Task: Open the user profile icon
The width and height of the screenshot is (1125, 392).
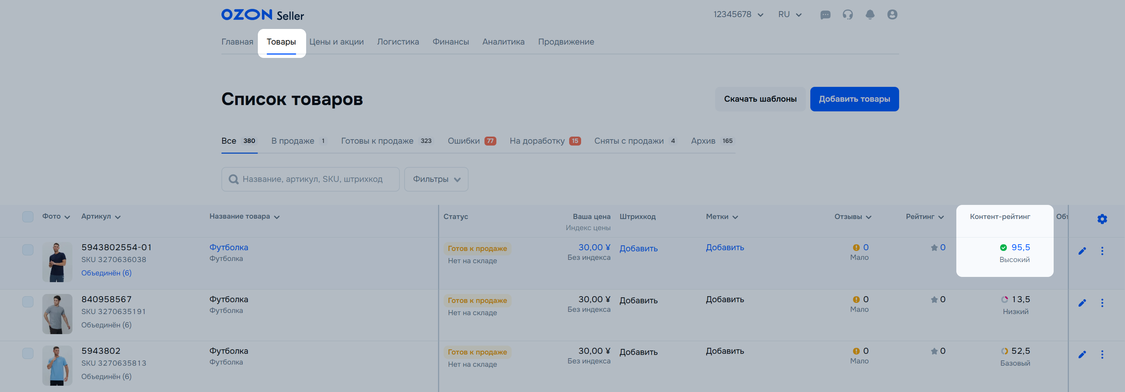Action: 892,15
